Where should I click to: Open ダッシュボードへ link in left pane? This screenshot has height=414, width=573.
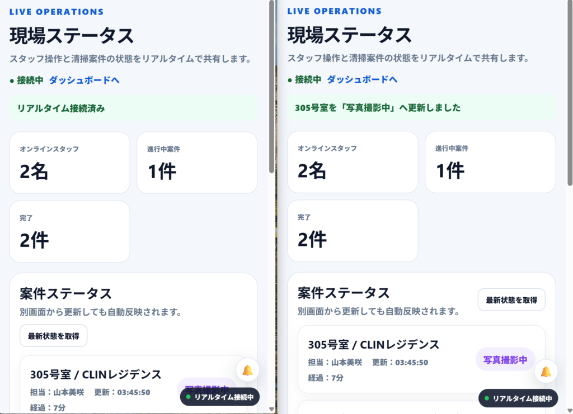tap(84, 80)
